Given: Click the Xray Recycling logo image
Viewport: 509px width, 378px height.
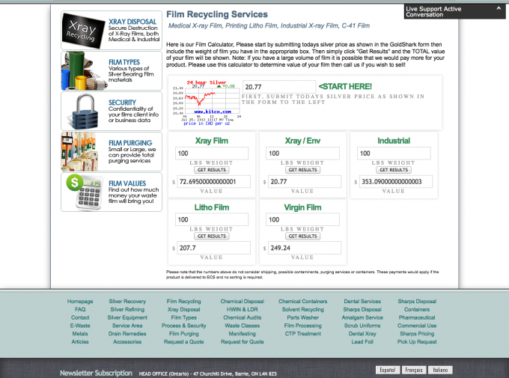Looking at the screenshot, I should [84, 30].
